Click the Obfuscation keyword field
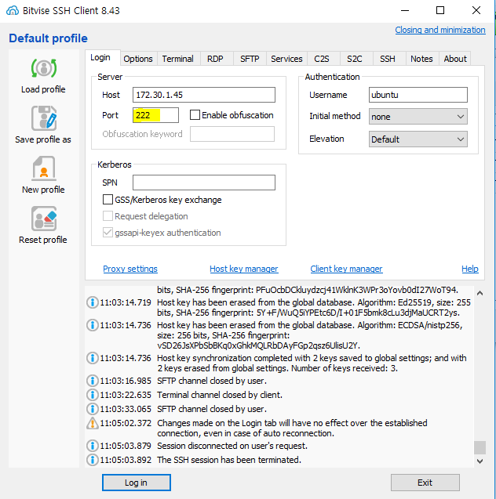 (x=232, y=134)
